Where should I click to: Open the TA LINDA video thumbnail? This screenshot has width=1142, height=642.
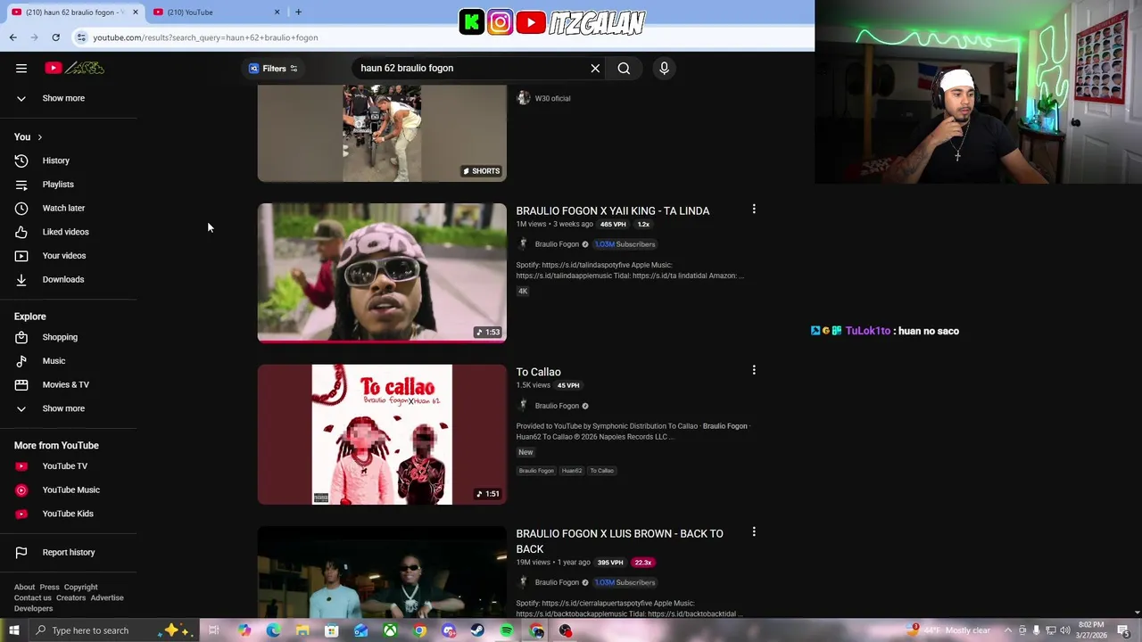click(382, 273)
